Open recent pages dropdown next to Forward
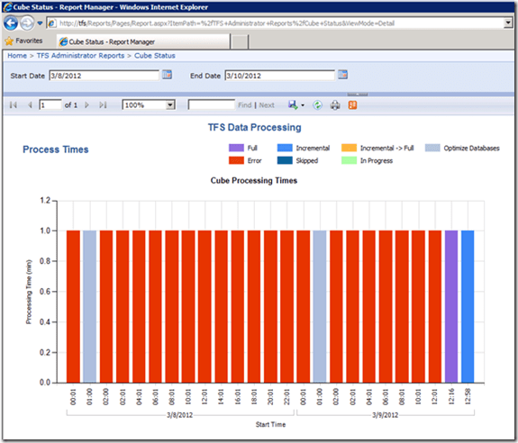This screenshot has width=518, height=443. pyautogui.click(x=40, y=23)
